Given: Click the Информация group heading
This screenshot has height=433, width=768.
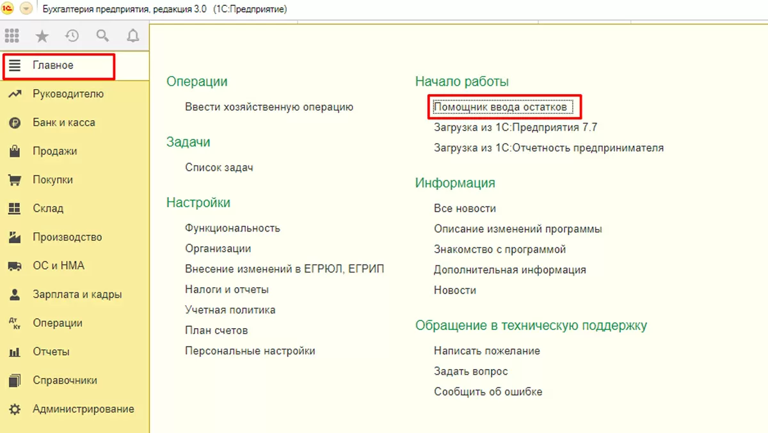Looking at the screenshot, I should 455,183.
